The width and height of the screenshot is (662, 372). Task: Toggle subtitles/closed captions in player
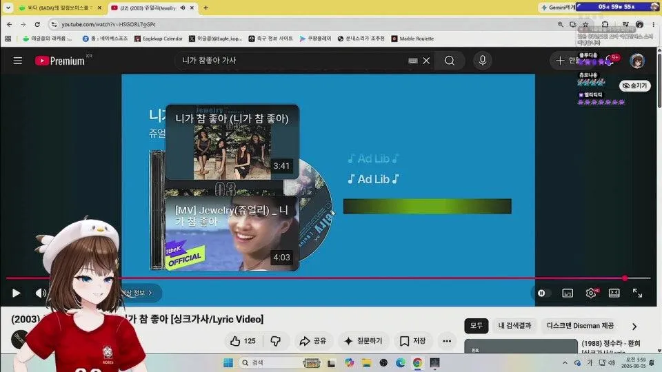[568, 293]
